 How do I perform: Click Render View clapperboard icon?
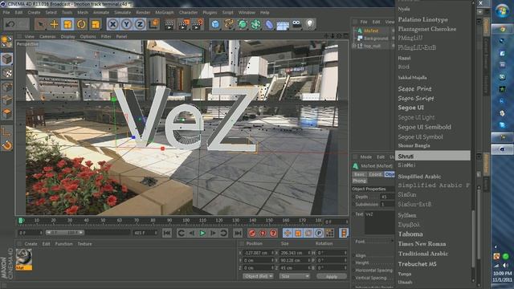169,24
